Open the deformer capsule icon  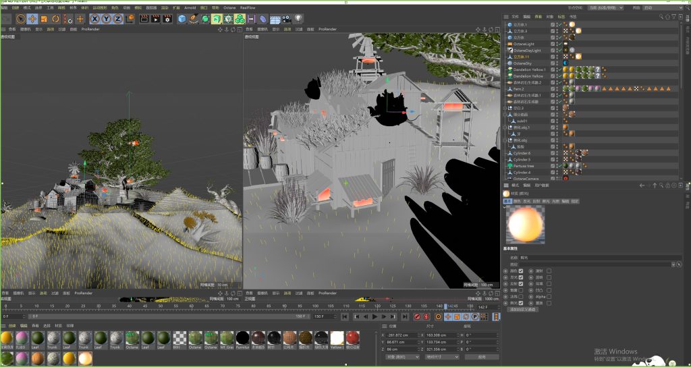click(263, 19)
